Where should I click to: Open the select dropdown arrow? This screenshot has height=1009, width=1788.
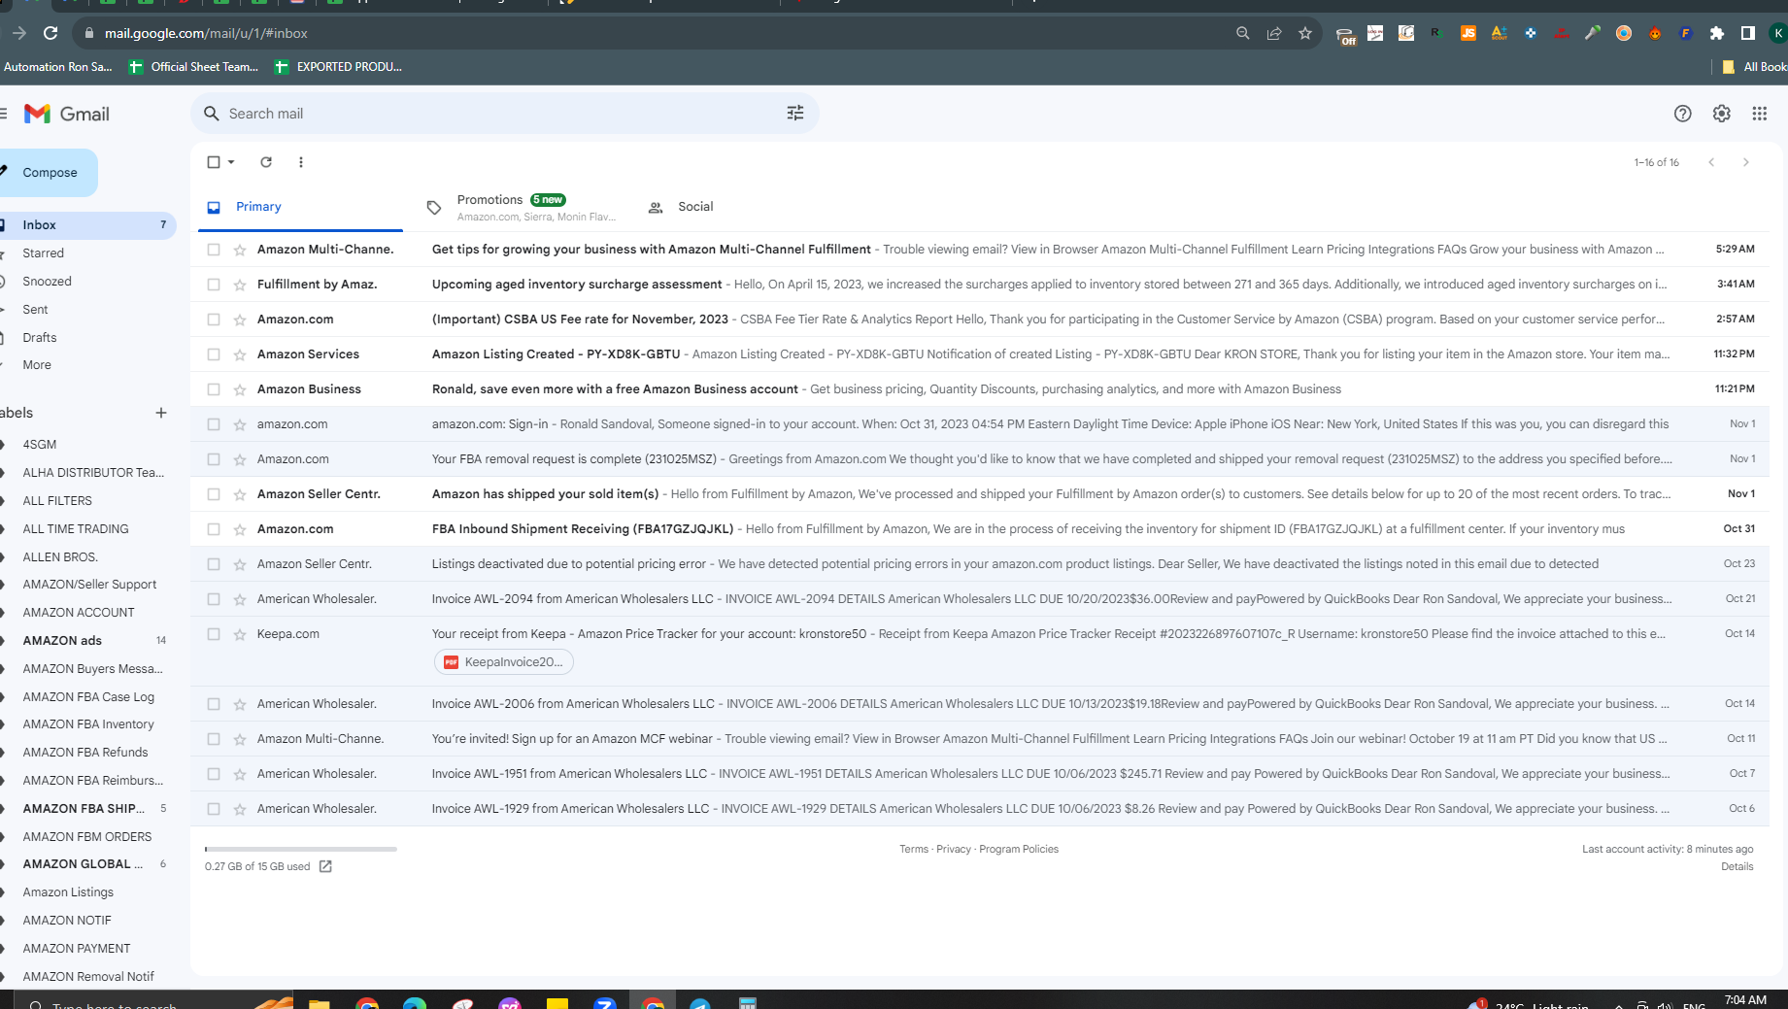(231, 162)
